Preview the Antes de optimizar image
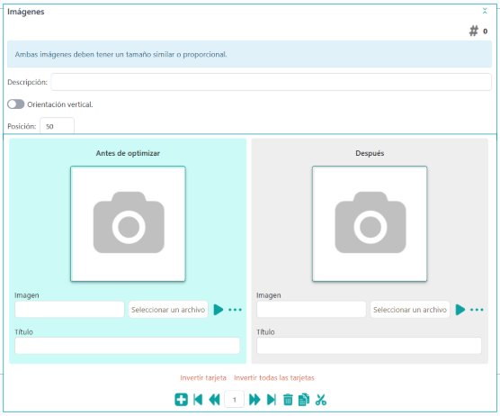The height and width of the screenshot is (416, 500). pyautogui.click(x=219, y=310)
